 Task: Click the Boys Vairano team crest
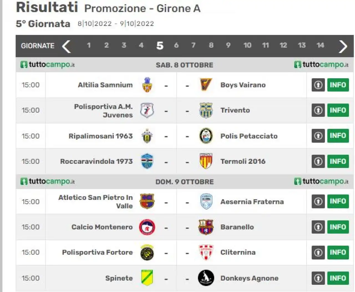[x=206, y=85]
